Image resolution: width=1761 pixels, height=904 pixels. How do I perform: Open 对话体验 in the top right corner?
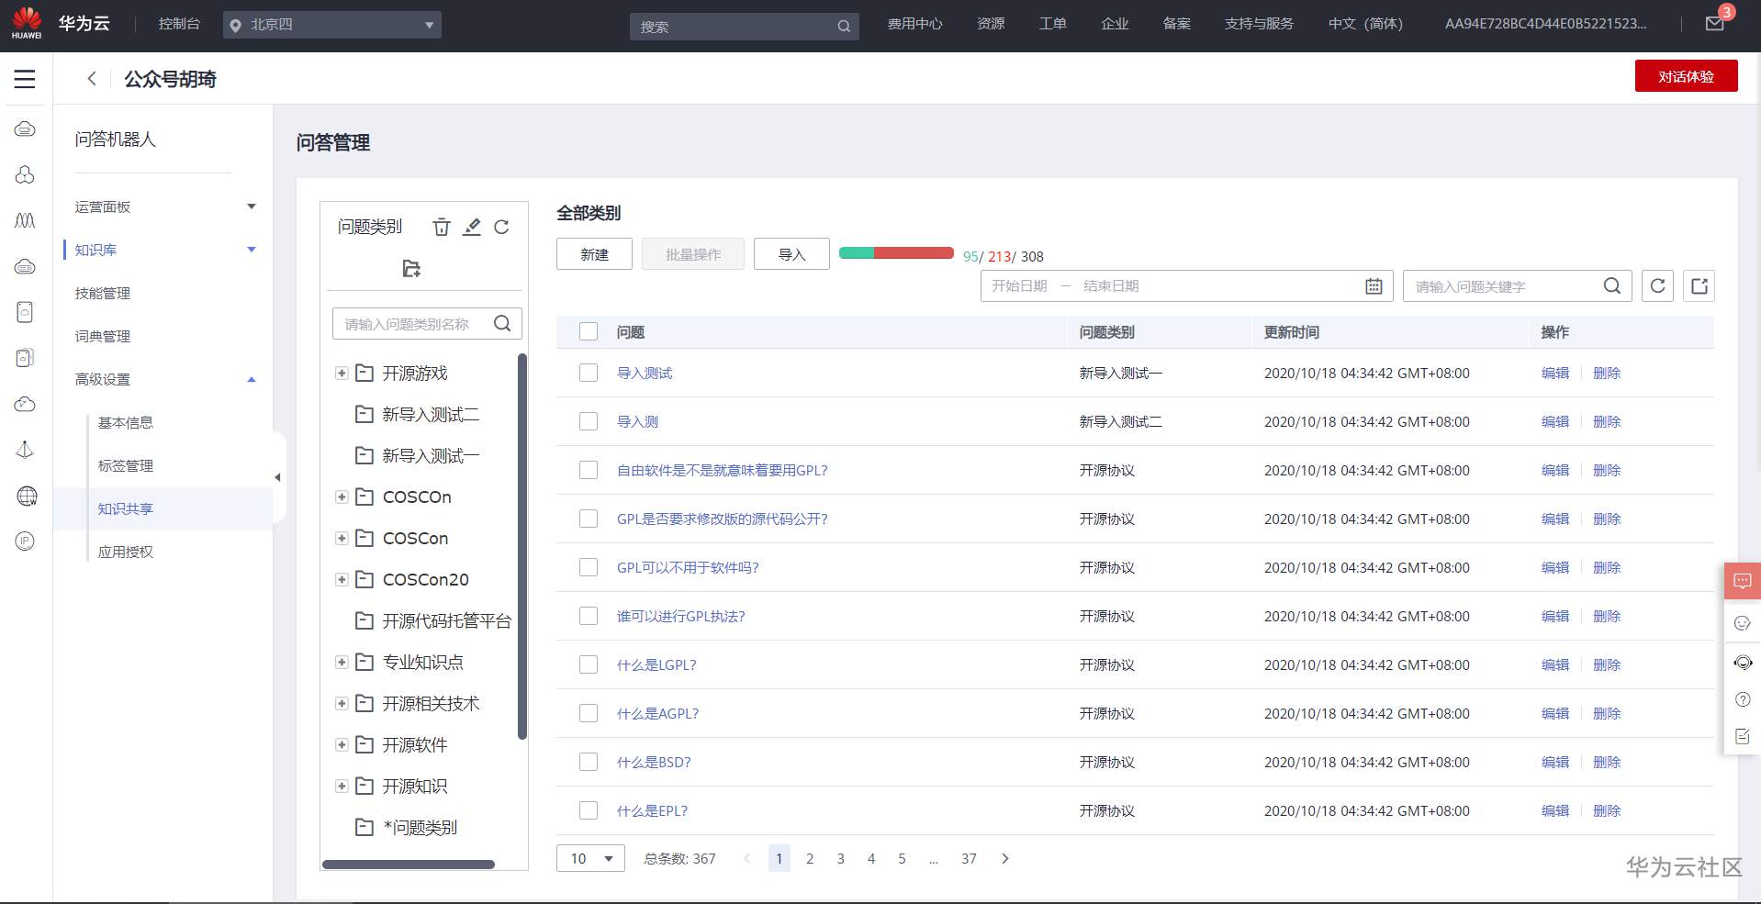click(x=1686, y=77)
